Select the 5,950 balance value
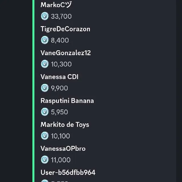 pos(59,112)
